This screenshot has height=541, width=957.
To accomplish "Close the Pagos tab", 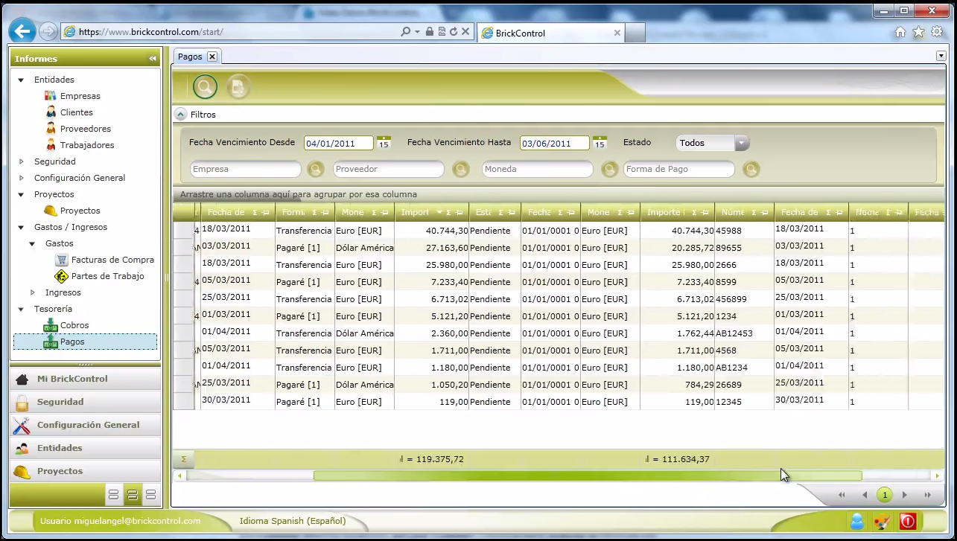I will 212,57.
